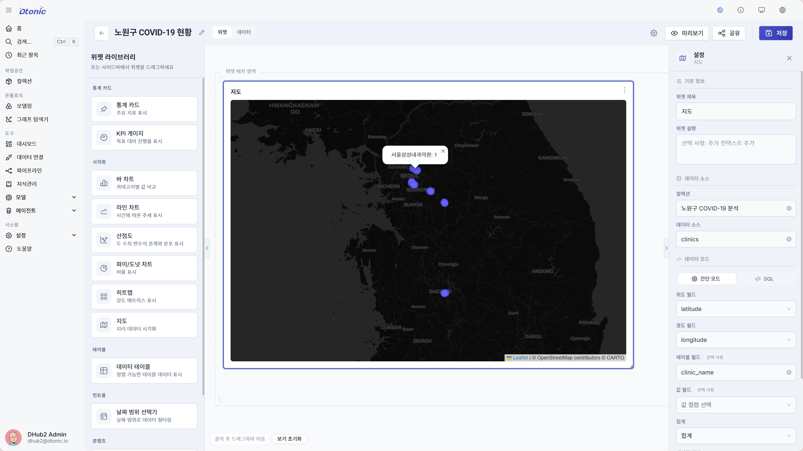Go back using the left arrow button
The width and height of the screenshot is (803, 451).
101,33
